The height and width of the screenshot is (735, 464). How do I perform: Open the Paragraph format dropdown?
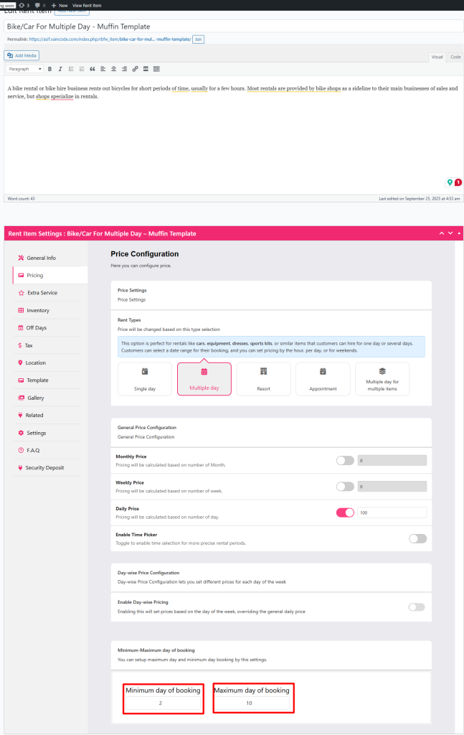[x=25, y=69]
